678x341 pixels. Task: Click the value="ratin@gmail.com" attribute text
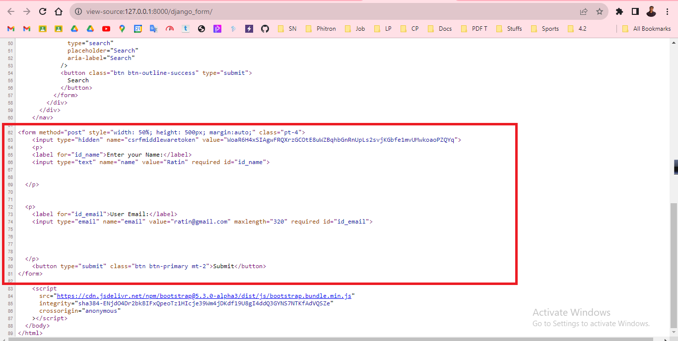[x=190, y=222]
